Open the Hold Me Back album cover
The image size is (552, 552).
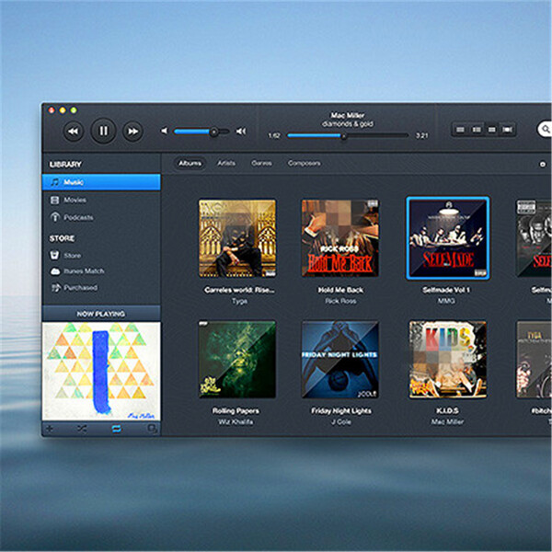(340, 238)
